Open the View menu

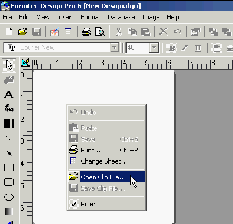click(43, 17)
